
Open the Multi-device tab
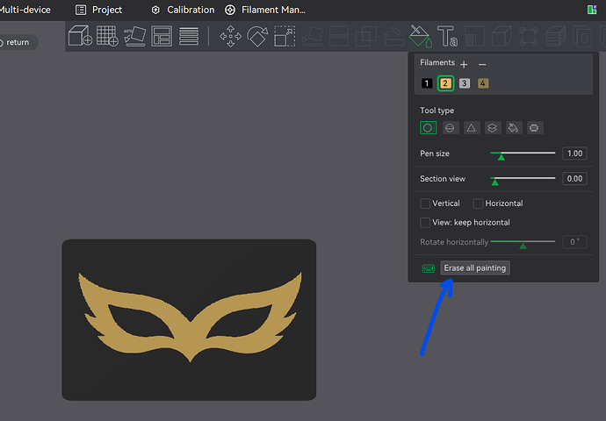tap(25, 10)
